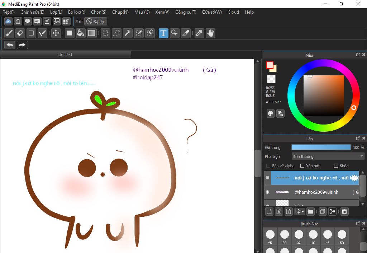Open the add special layer dropdown arrow
The width and height of the screenshot is (367, 253).
tap(302, 211)
